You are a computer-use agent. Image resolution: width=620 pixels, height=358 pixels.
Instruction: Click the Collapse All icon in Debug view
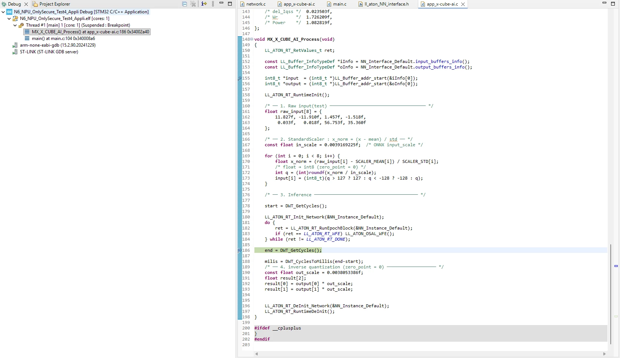[x=185, y=4]
